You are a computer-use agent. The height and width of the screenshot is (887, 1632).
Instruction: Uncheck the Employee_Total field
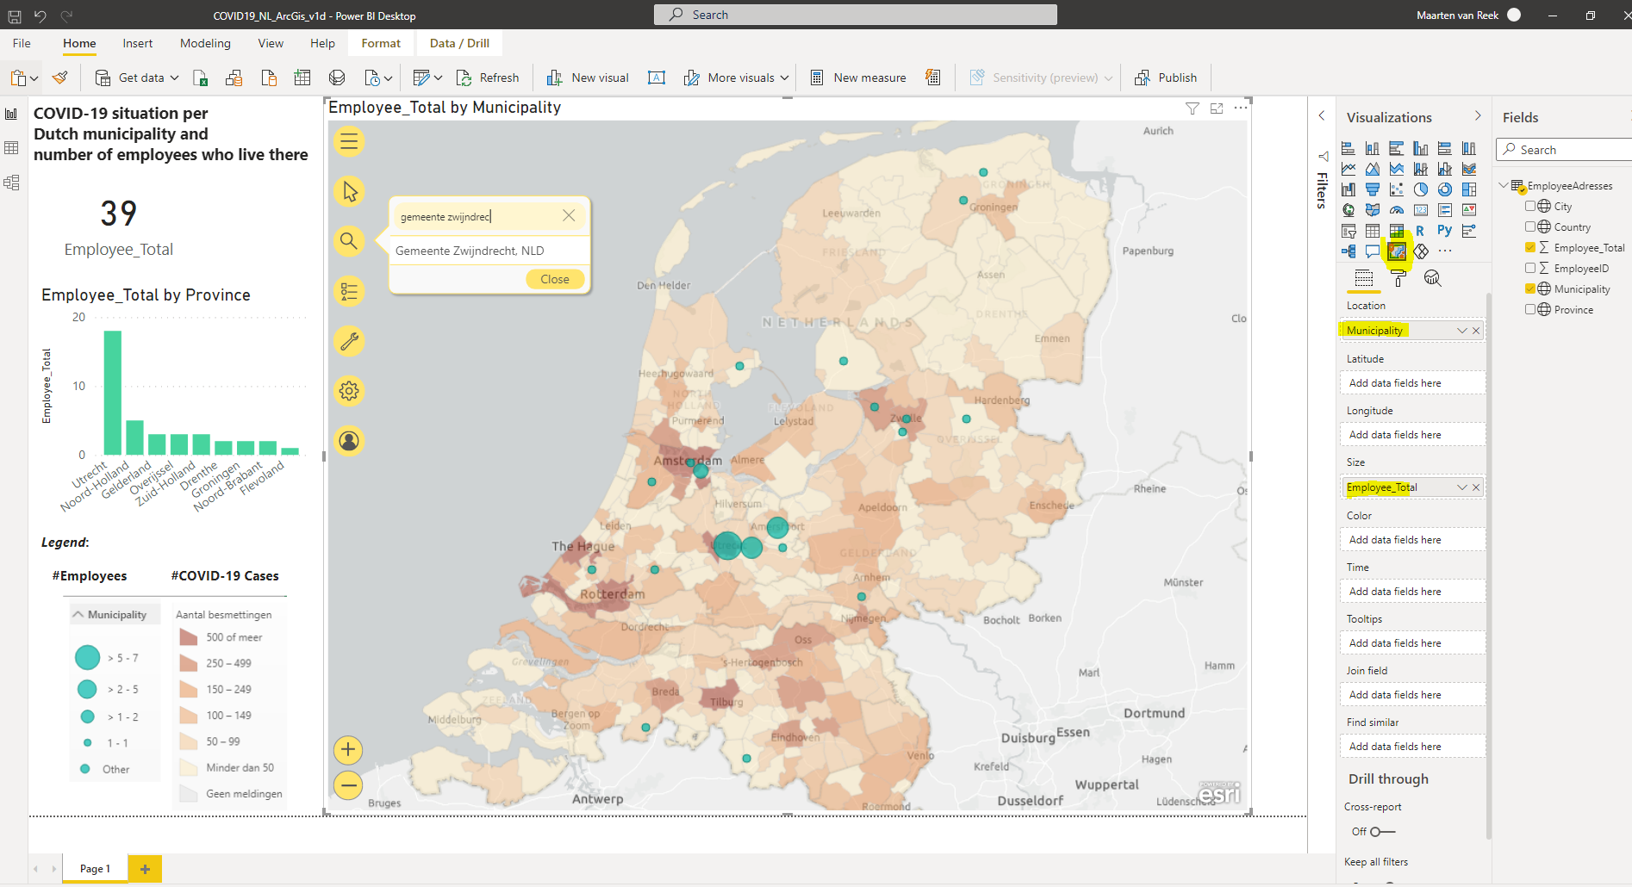pos(1530,247)
